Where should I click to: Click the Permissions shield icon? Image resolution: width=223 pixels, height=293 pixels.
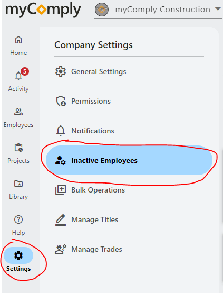coord(61,101)
